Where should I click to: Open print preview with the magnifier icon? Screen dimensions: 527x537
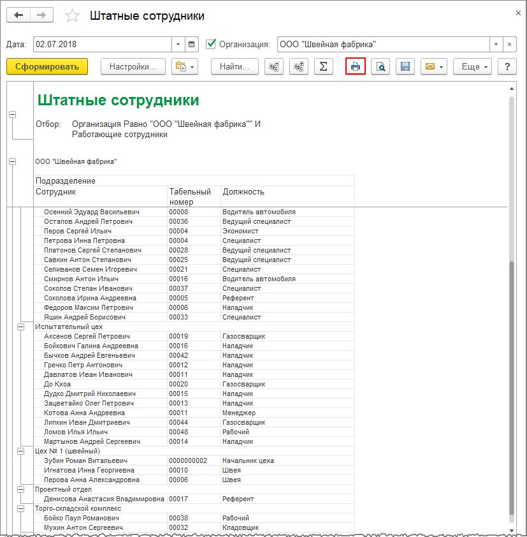point(380,66)
